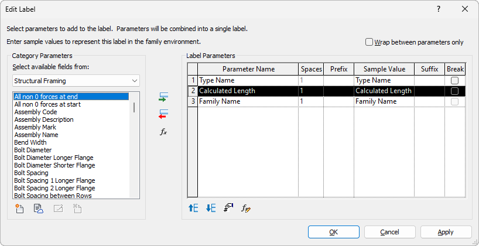Select Bolt Diameter in the fields list
The width and height of the screenshot is (479, 246).
(x=33, y=150)
